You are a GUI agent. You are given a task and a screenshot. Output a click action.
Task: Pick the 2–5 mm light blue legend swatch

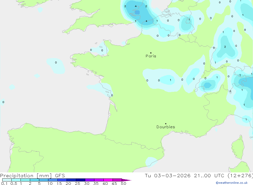click(x=34, y=180)
